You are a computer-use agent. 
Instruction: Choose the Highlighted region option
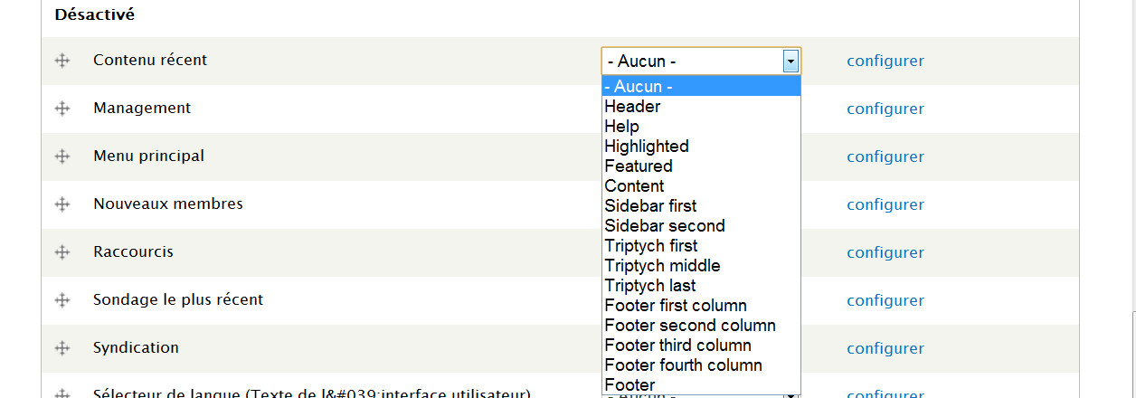coord(647,147)
